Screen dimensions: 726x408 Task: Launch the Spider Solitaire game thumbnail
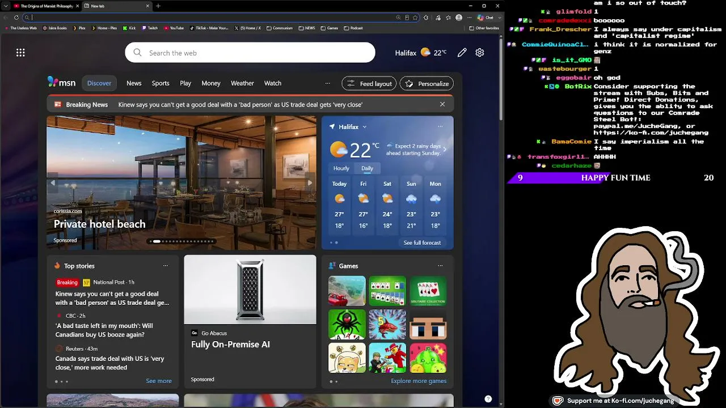click(x=347, y=324)
